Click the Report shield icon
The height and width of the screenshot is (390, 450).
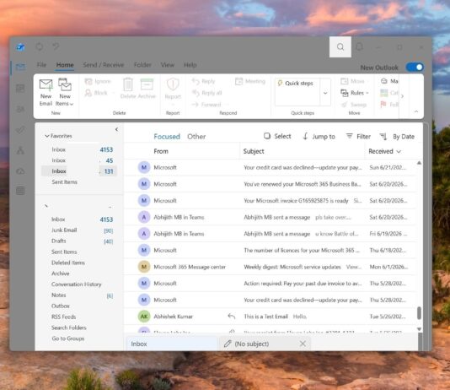click(x=173, y=84)
